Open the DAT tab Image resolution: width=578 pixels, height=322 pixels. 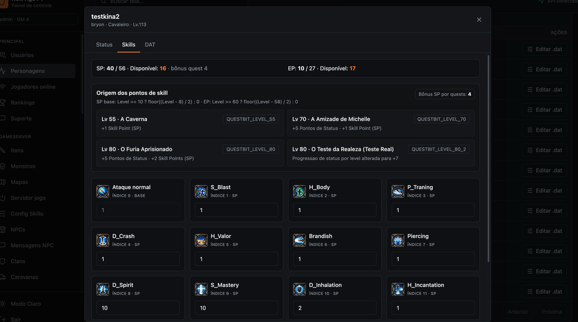pos(150,44)
